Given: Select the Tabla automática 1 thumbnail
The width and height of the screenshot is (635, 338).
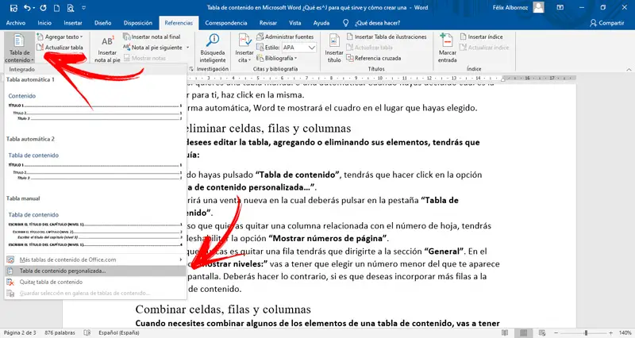Looking at the screenshot, I should click(95, 106).
